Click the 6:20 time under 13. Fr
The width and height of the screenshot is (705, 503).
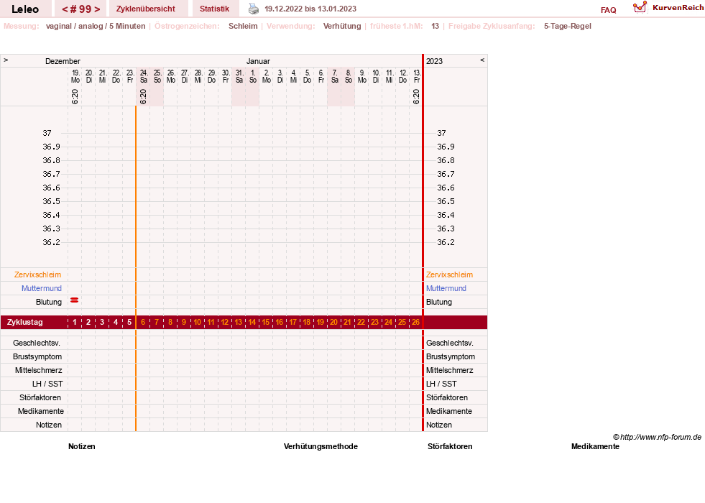tap(416, 96)
